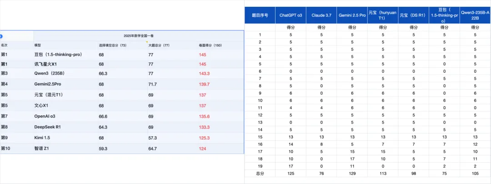
Task: Select the total score 129 cell
Action: tap(352, 174)
